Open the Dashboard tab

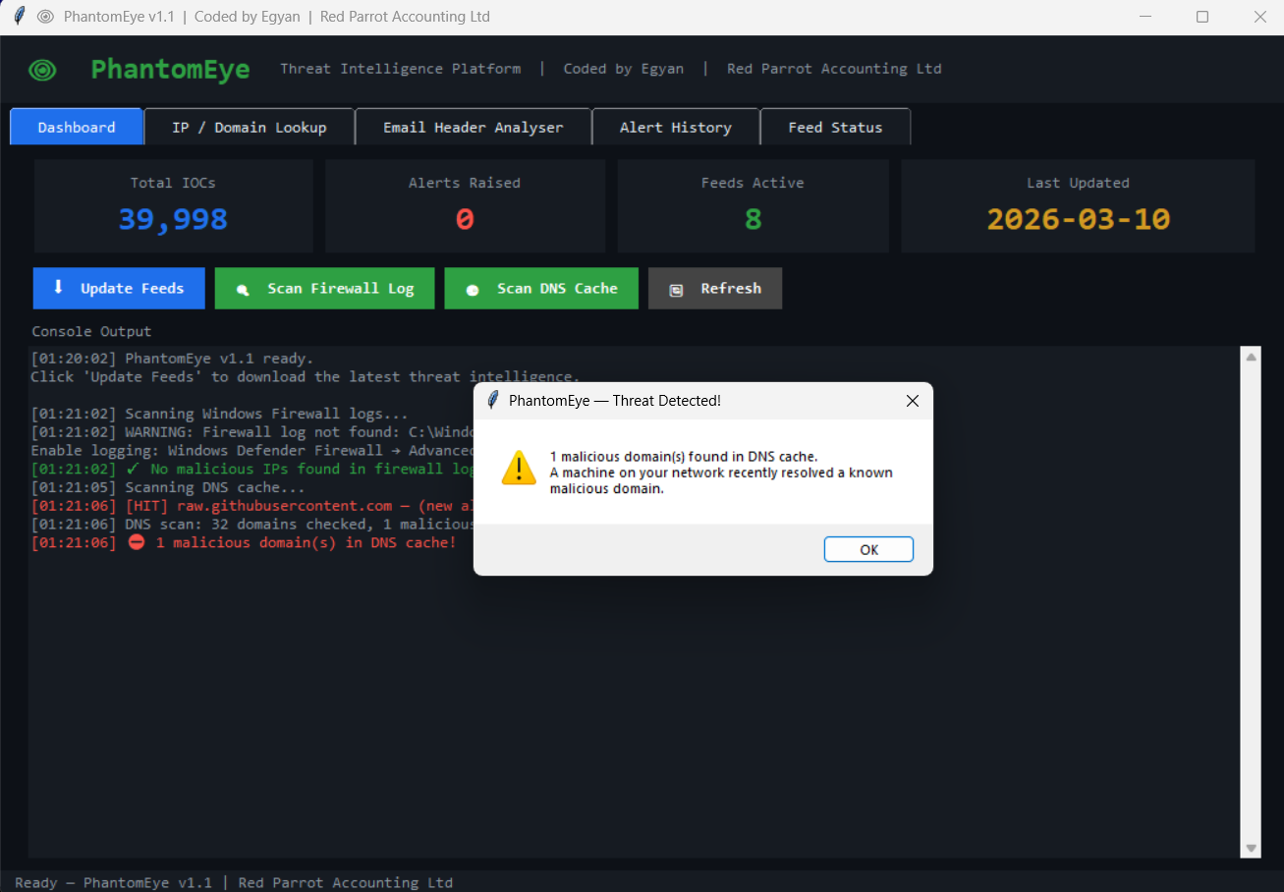(77, 127)
